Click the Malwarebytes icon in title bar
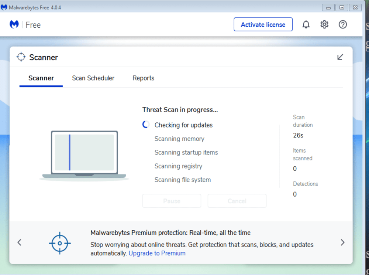This screenshot has height=275, width=369. 4,7
